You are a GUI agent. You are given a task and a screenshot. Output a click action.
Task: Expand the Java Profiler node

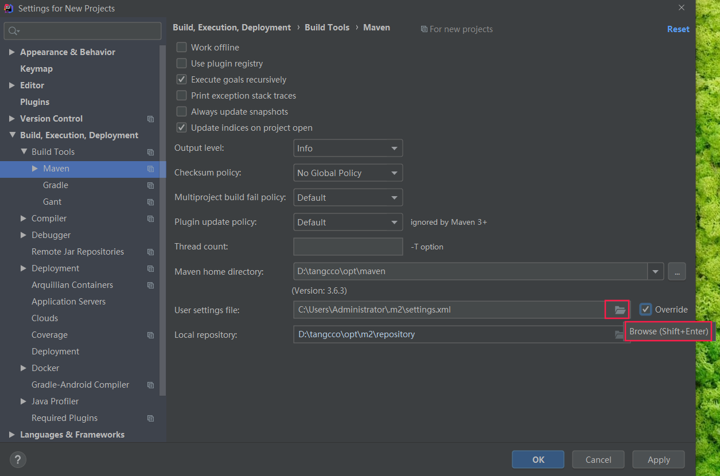point(24,401)
